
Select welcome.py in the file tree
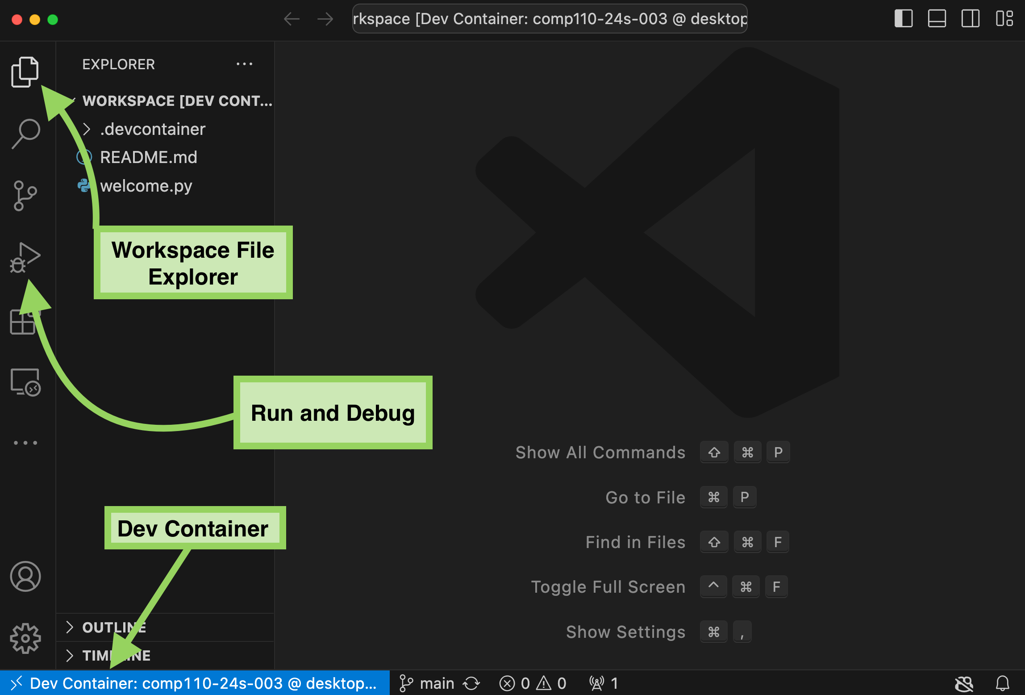click(x=146, y=186)
